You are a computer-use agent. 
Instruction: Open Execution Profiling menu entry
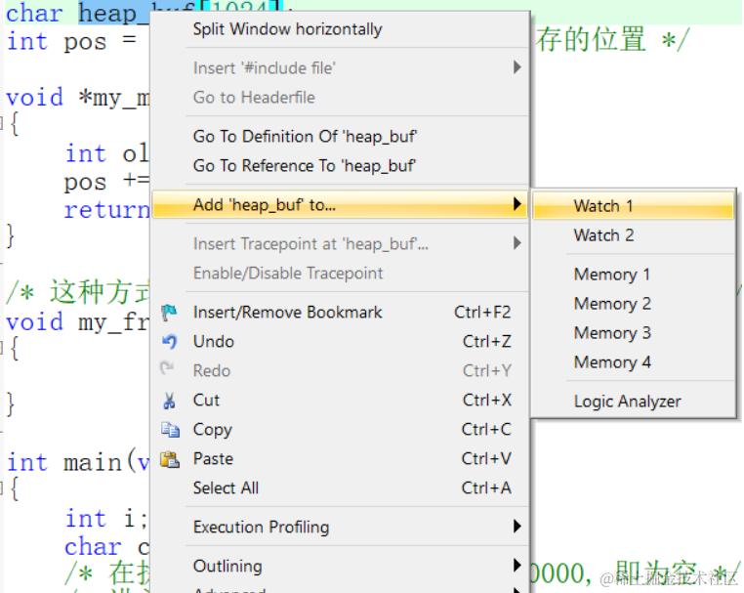pyautogui.click(x=340, y=527)
